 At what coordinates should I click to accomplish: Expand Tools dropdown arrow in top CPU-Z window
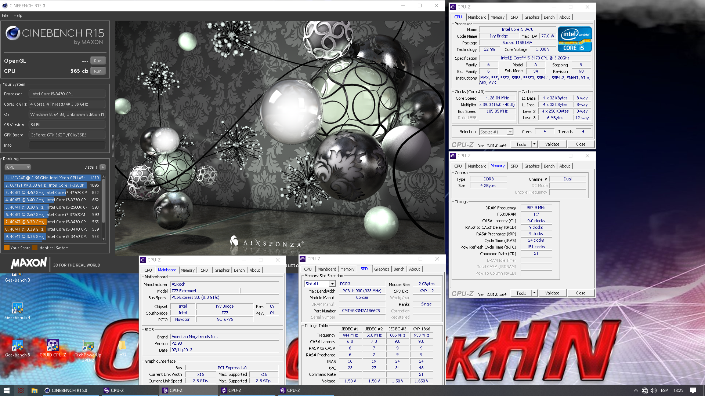click(535, 144)
